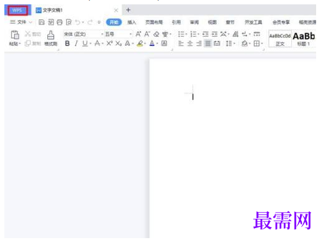This screenshot has height=240, width=323.
Task: Click the Save icon in quick access toolbar
Action: pyautogui.click(x=42, y=22)
